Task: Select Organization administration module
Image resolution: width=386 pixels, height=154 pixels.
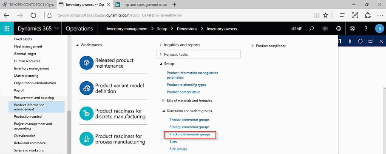Action: (x=35, y=83)
